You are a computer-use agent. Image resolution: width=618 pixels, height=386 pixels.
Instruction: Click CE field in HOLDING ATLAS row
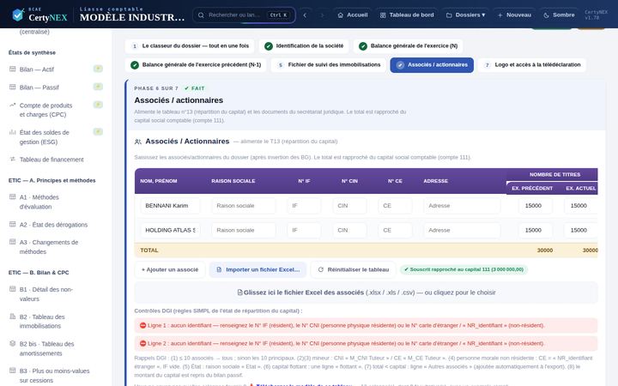tap(395, 230)
